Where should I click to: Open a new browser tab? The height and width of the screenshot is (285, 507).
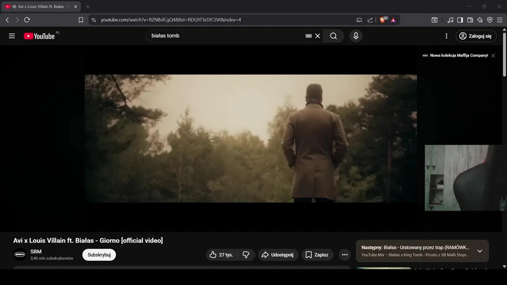[88, 7]
